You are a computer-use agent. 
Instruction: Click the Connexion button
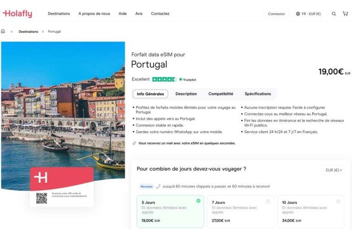(276, 14)
